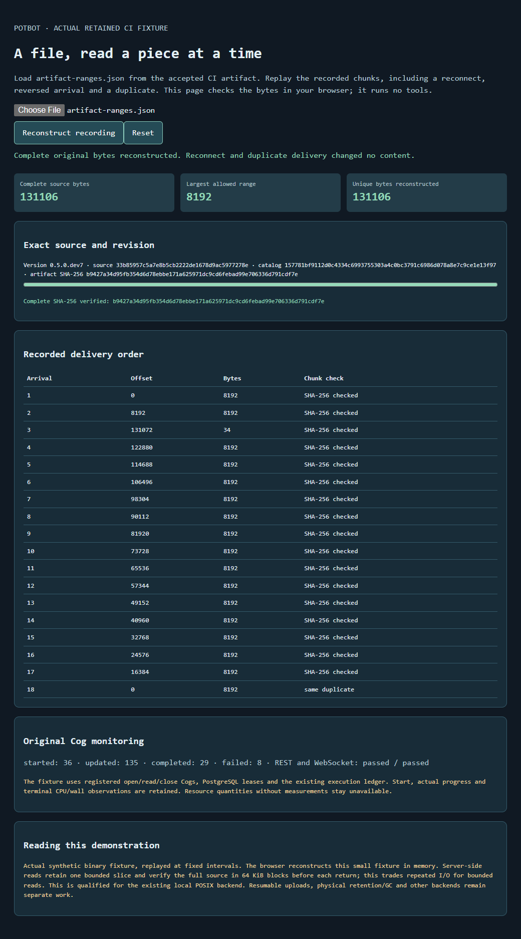Select offset 24576 cell
521x939 pixels.
coord(140,655)
